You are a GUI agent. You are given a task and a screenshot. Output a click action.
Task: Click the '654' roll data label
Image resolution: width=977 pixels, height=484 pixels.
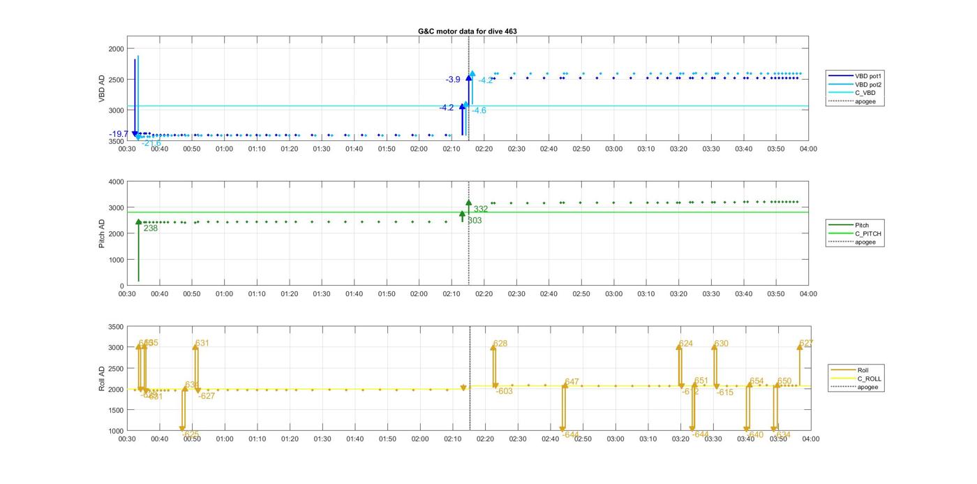pos(756,381)
